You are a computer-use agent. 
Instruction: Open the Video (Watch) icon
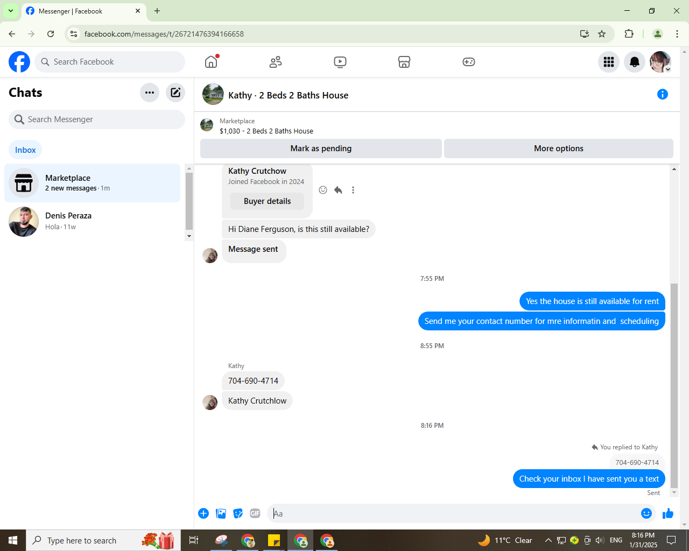(x=340, y=62)
